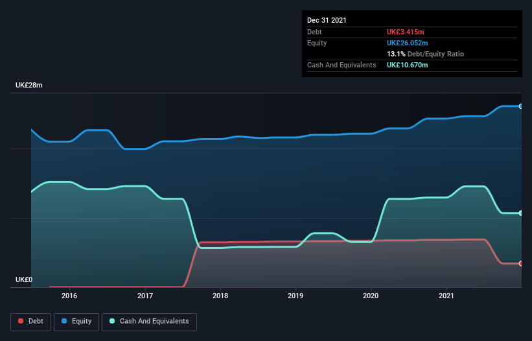The height and width of the screenshot is (341, 532).
Task: Click the Dec 31 2021 tooltip date
Action: pos(327,20)
